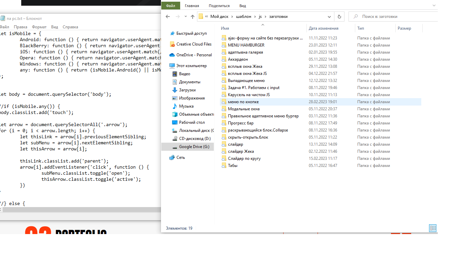Click the search magnifier icon
Screen dimensions: 460x259
click(356, 17)
